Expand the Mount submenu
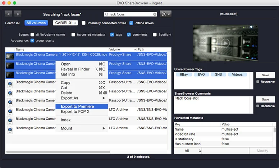Image resolution: width=279 pixels, height=168 pixels. 82,128
